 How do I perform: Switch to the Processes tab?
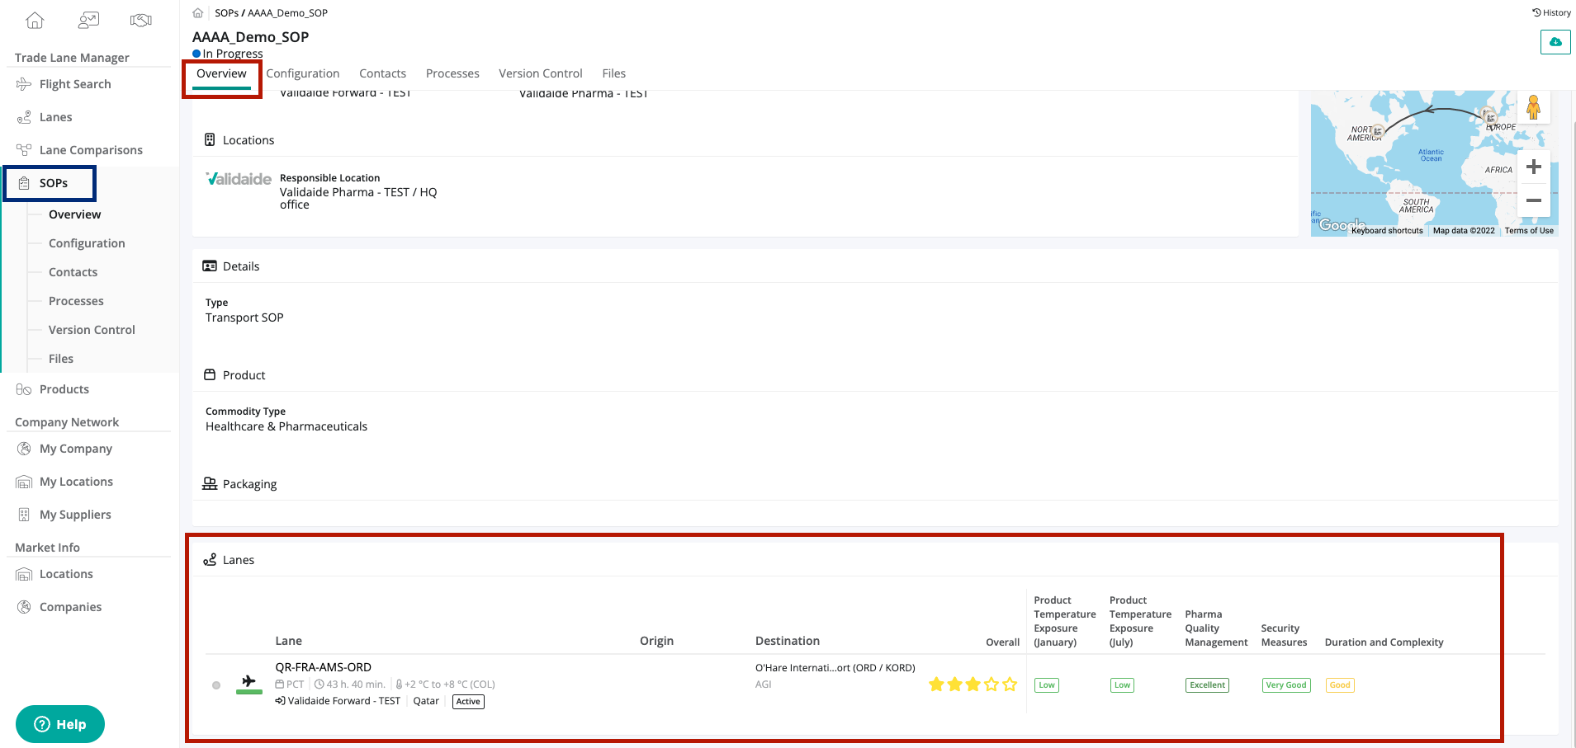pos(452,73)
